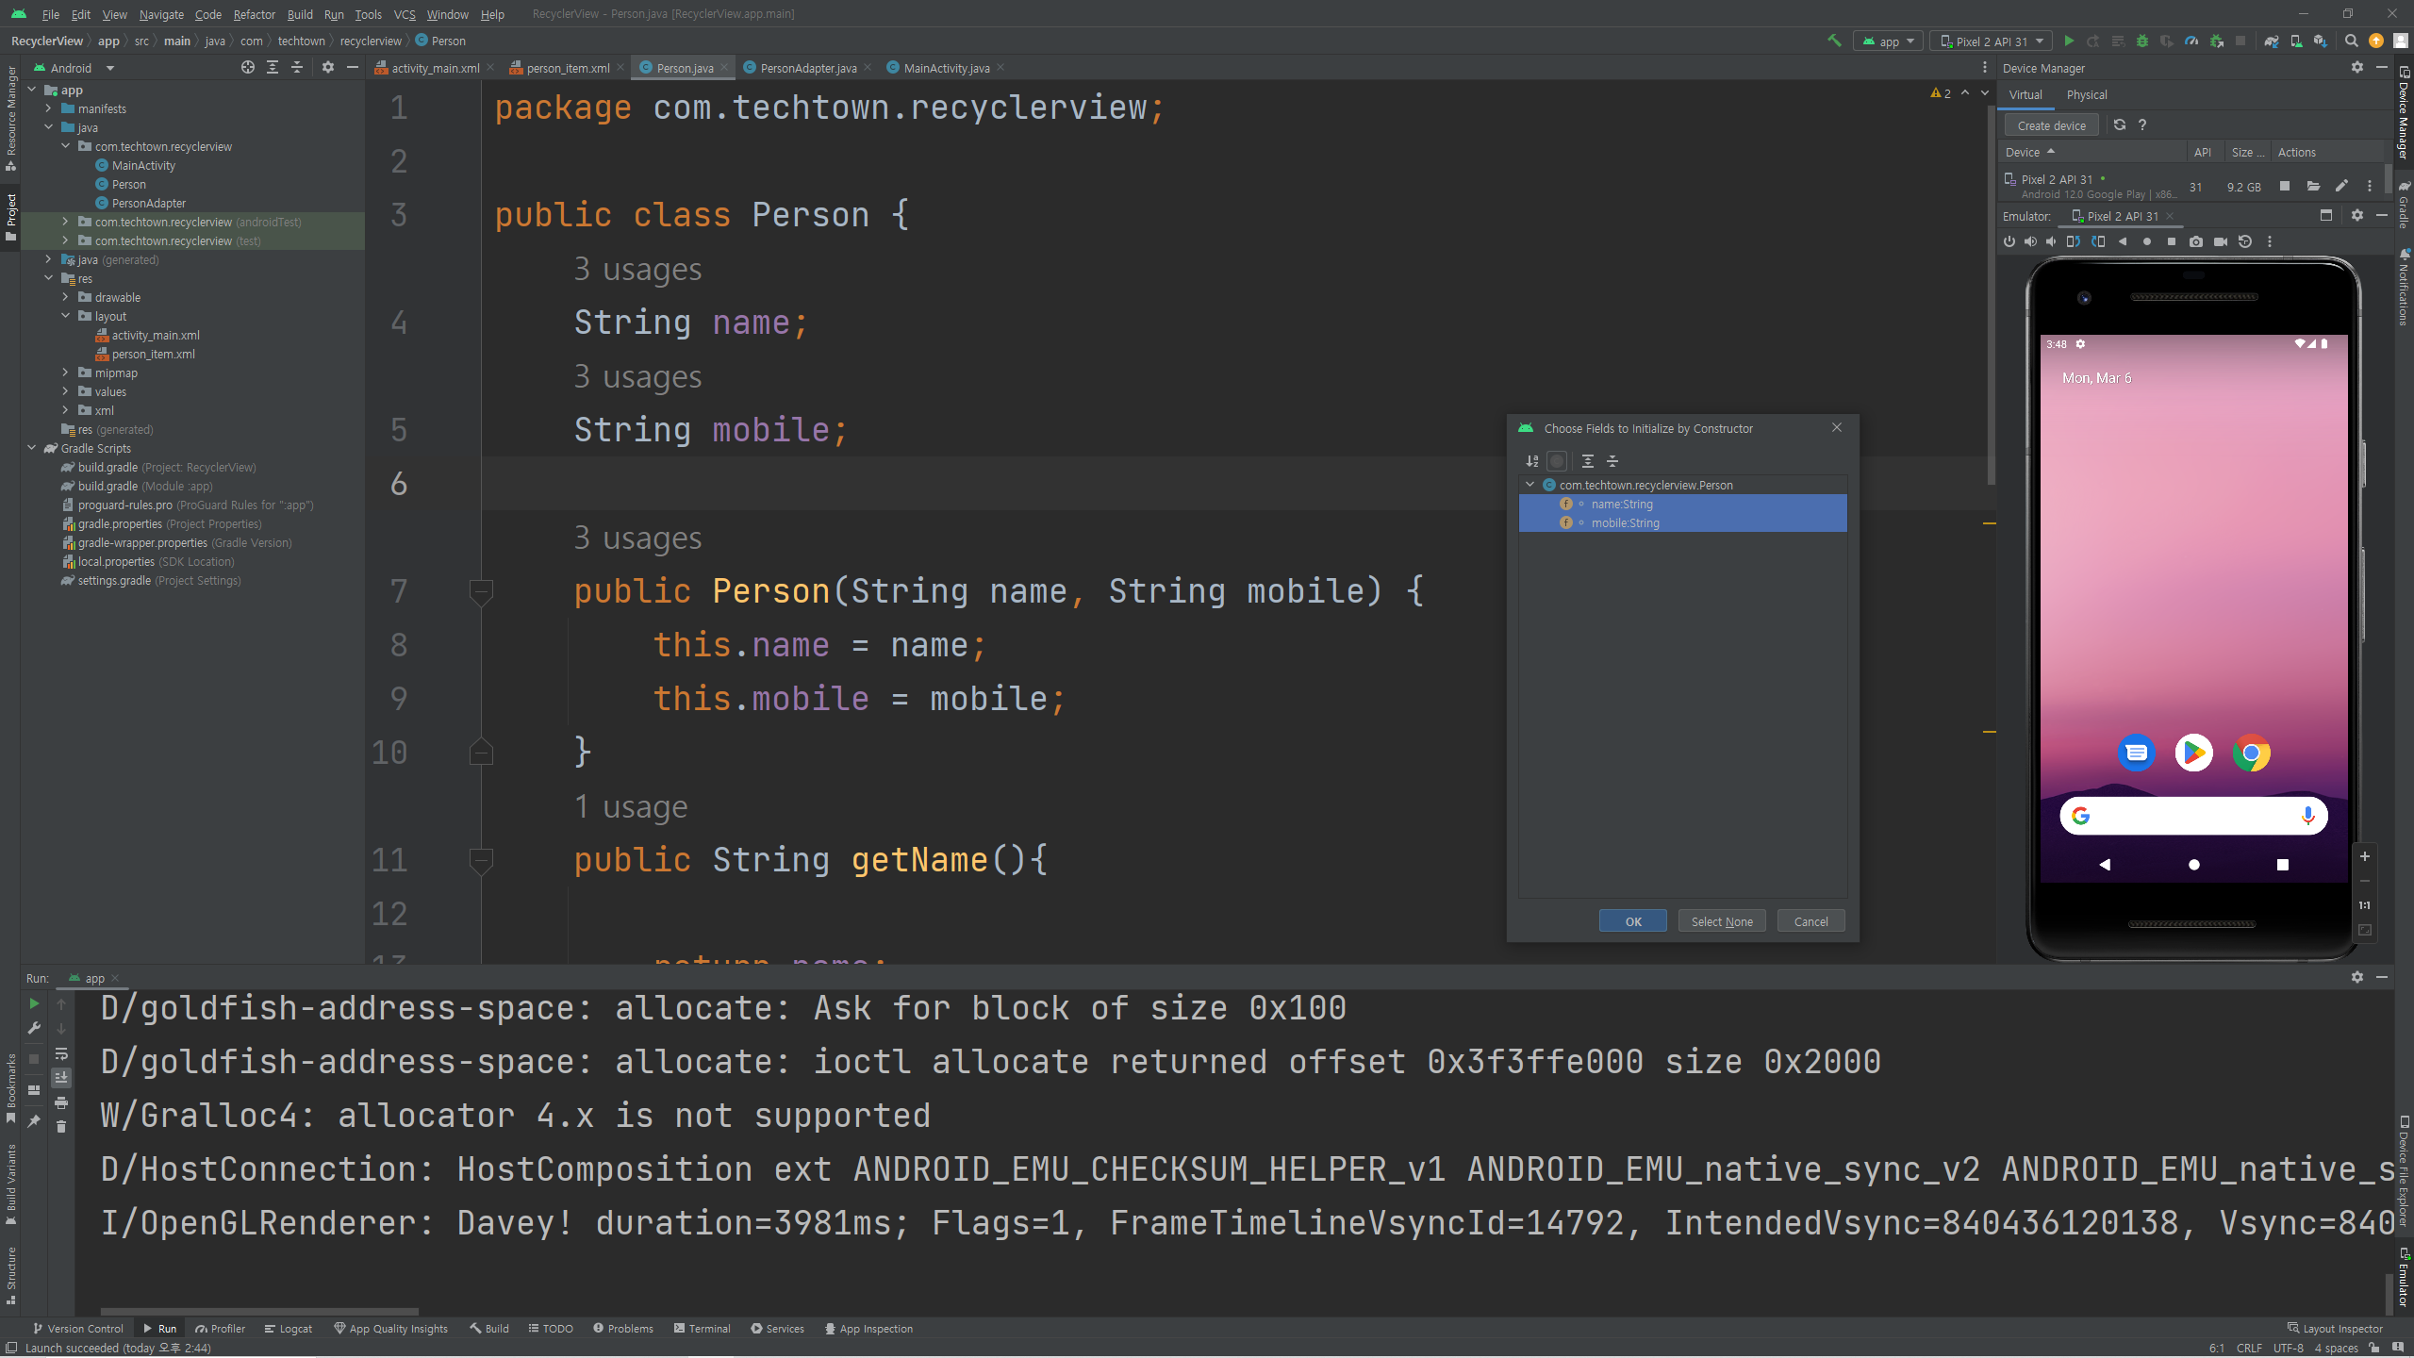Collapse the java folder in project tree
Image resolution: width=2414 pixels, height=1358 pixels.
(x=49, y=127)
